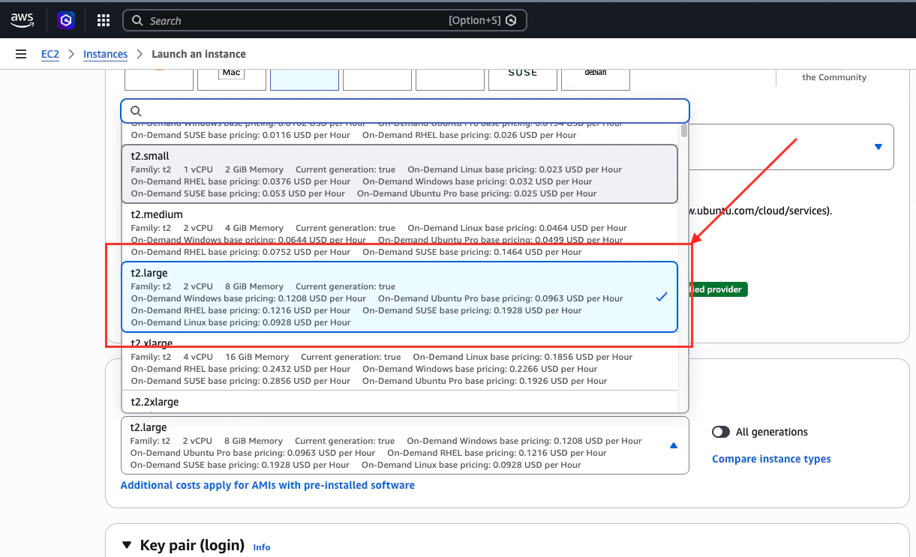The image size is (916, 557).
Task: Click inside the instance type filter field
Action: [x=405, y=111]
